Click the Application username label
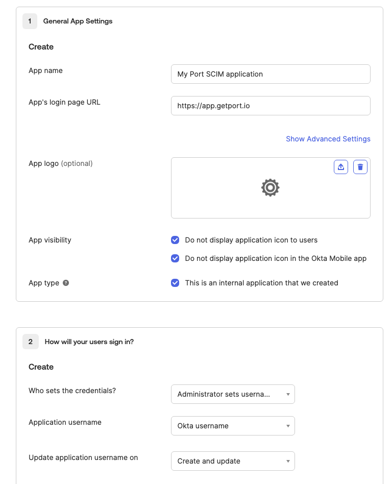This screenshot has width=392, height=484. tap(65, 422)
